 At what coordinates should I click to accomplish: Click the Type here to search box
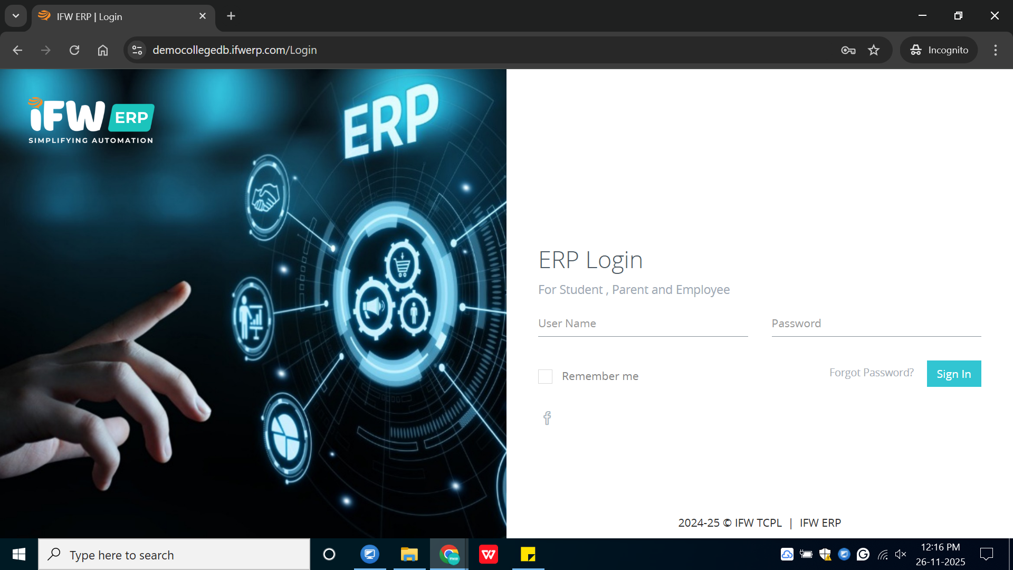tap(174, 555)
